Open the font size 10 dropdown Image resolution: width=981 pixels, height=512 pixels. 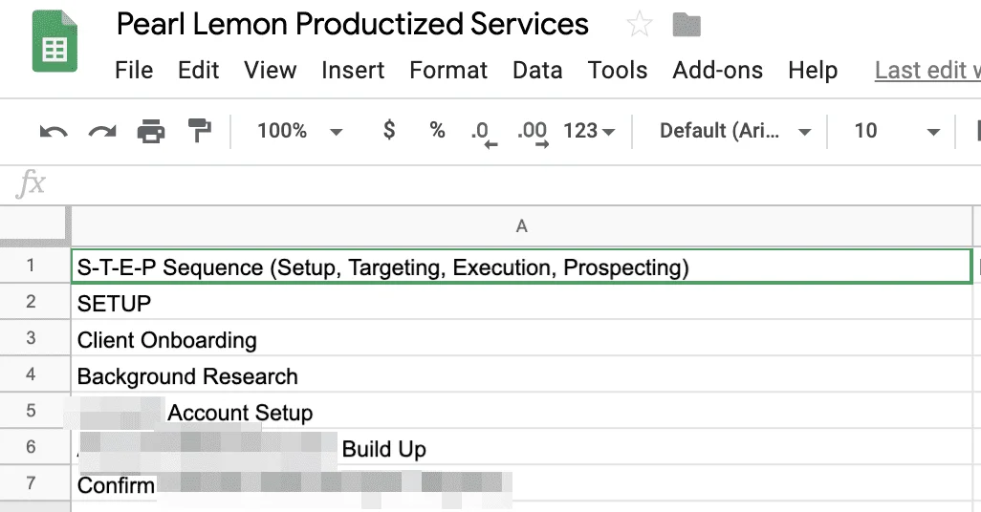[x=897, y=131]
